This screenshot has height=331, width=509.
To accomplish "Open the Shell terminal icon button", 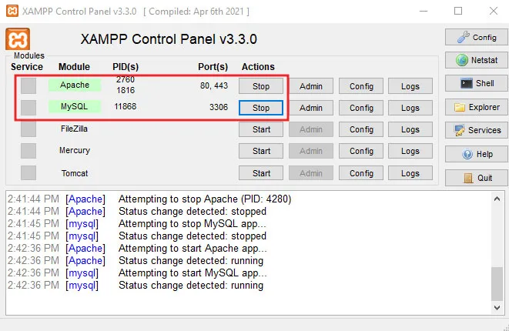I will (x=476, y=83).
